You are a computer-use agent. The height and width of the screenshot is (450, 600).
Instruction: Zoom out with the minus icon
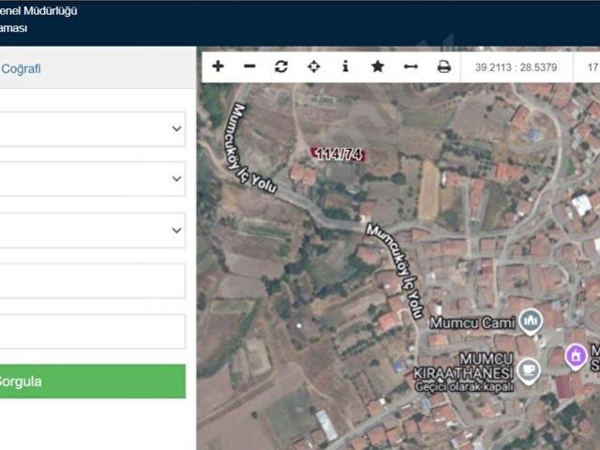249,67
